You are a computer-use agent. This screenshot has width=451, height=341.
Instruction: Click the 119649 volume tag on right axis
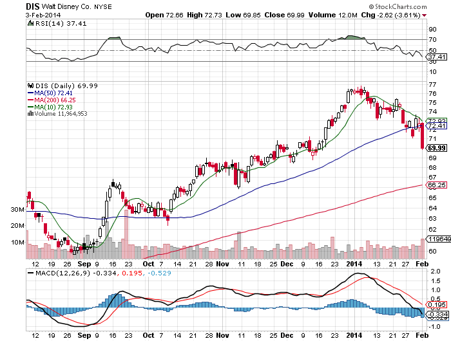[439, 239]
